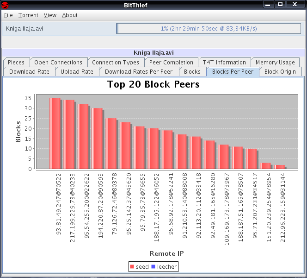Click the IP label 194.220.87.20@90593
The width and height of the screenshot is (307, 278).
pos(101,206)
